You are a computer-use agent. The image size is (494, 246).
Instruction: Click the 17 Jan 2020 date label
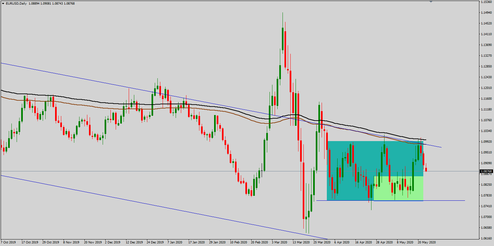[196, 243]
